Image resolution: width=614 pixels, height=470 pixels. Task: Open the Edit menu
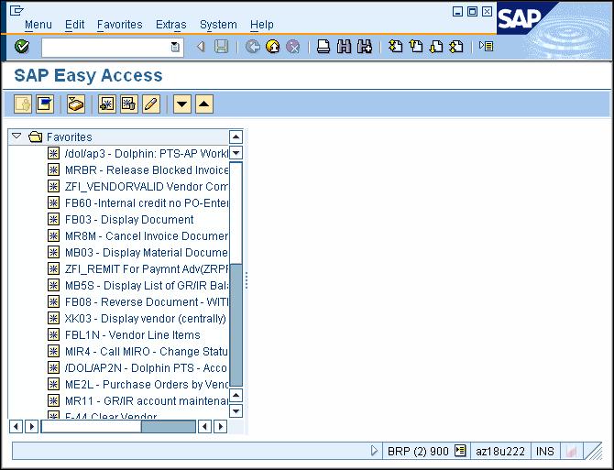pyautogui.click(x=74, y=25)
